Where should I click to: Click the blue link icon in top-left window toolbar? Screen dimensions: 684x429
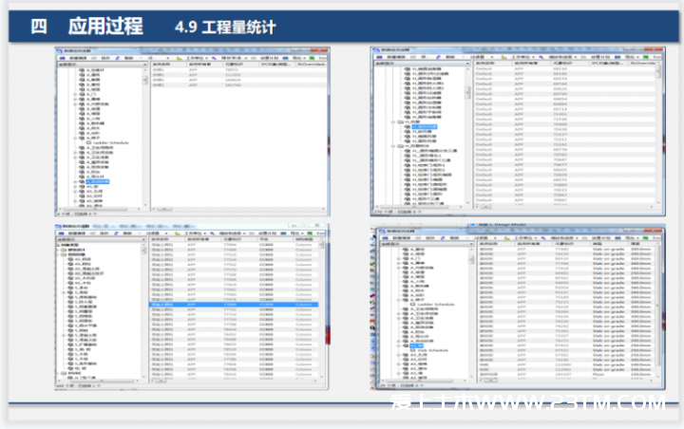118,58
